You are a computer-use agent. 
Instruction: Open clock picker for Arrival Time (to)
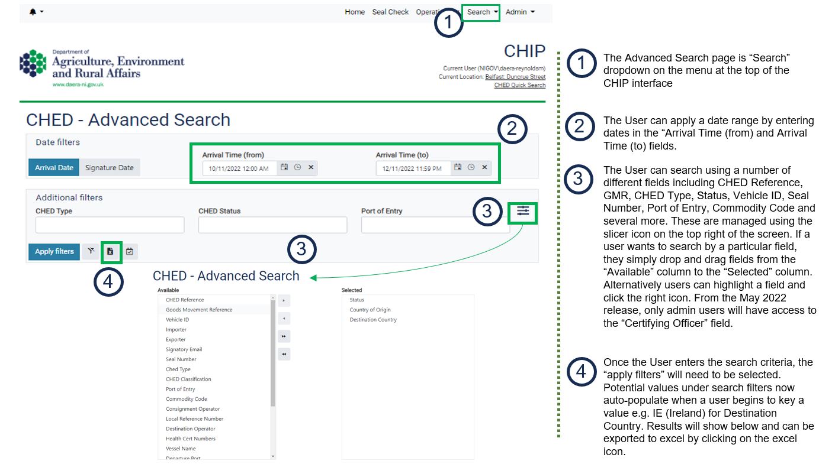(x=471, y=168)
